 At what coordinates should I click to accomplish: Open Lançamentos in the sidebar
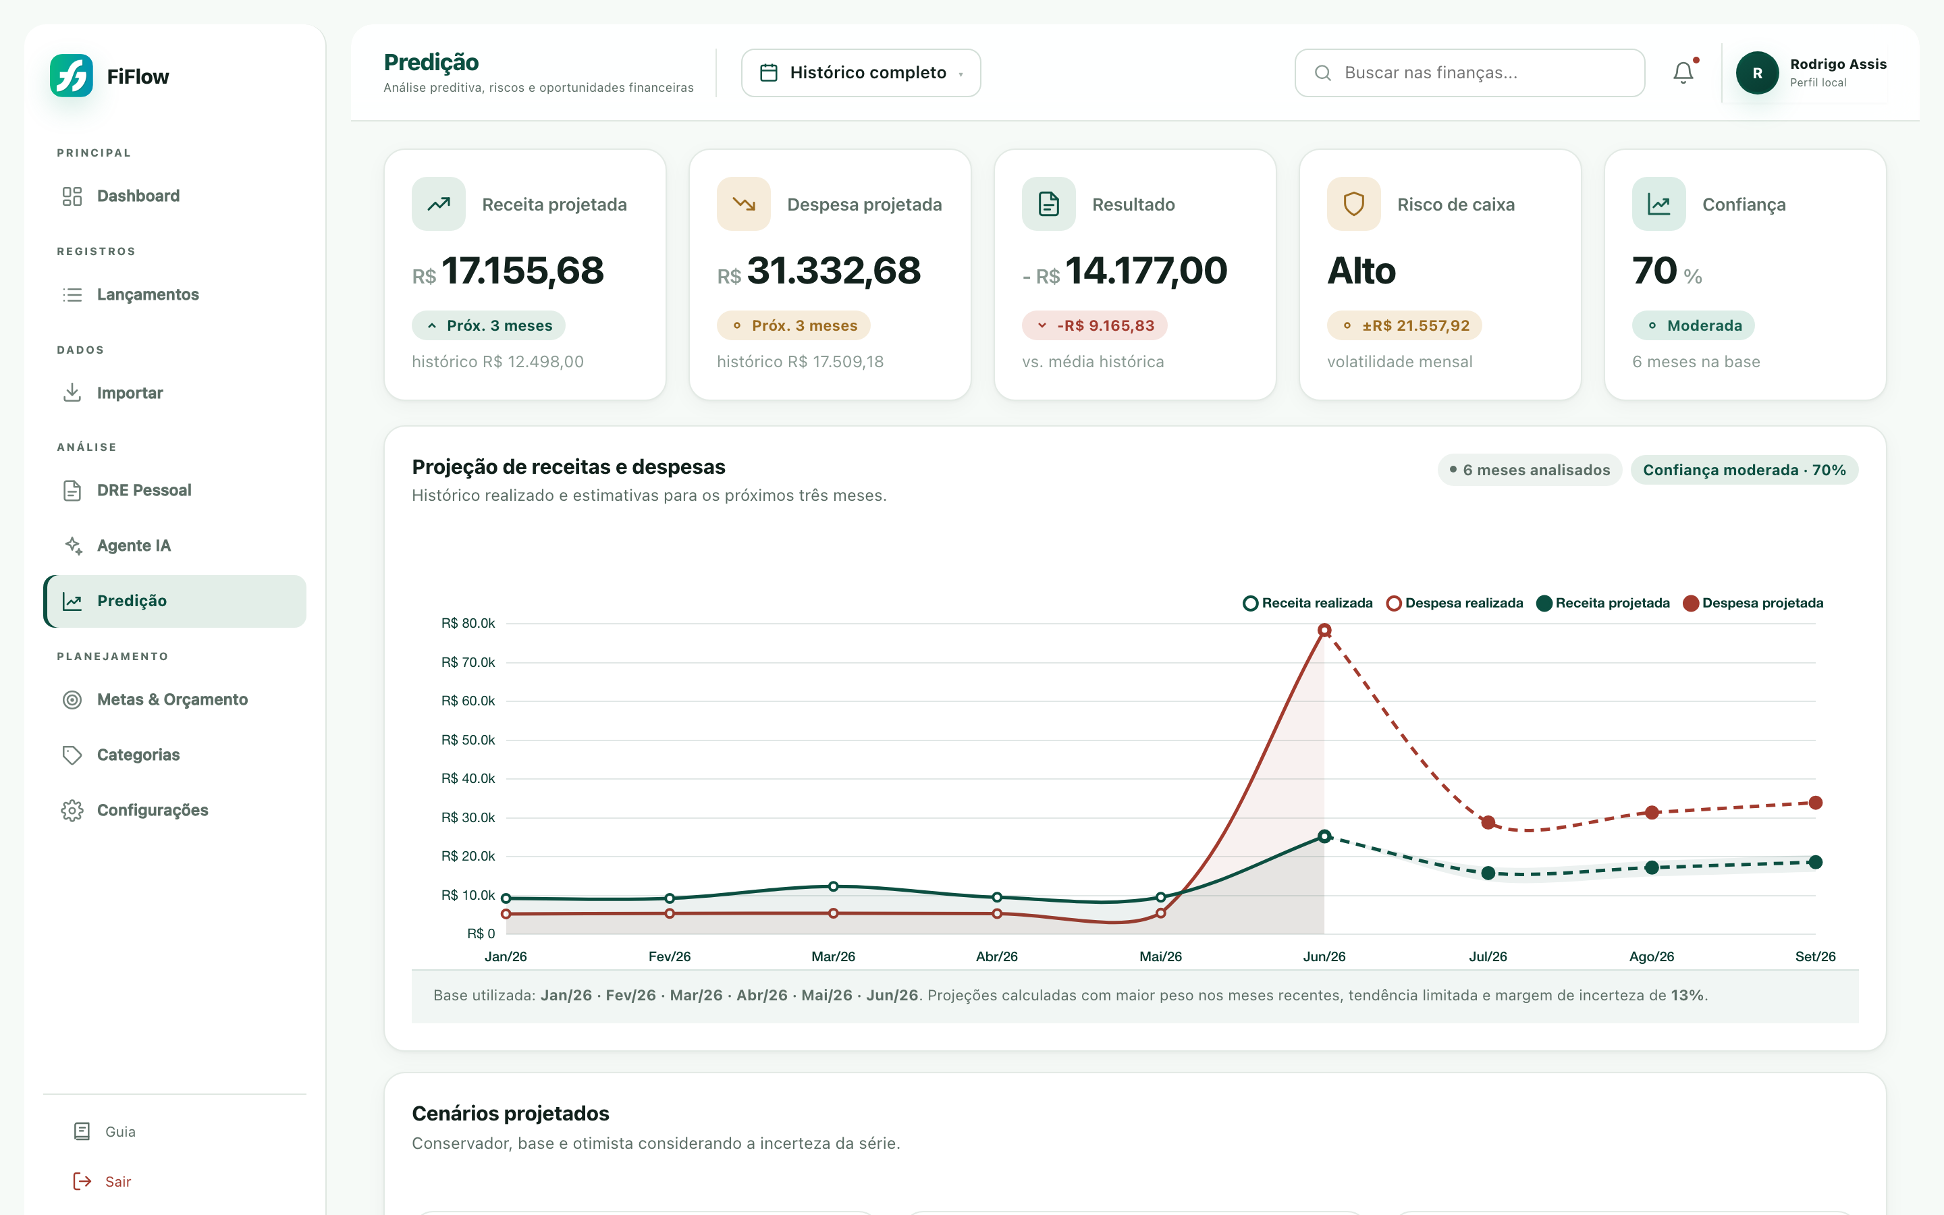[175, 295]
